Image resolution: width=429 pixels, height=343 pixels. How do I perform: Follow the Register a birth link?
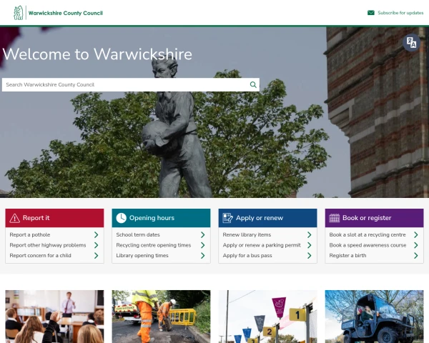click(347, 256)
